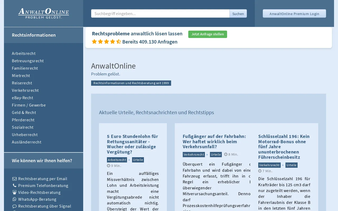
Task: Click Aktuelle Urteile, Rechtsnachrichten und Rechtstipps heading
Action: coord(156,113)
